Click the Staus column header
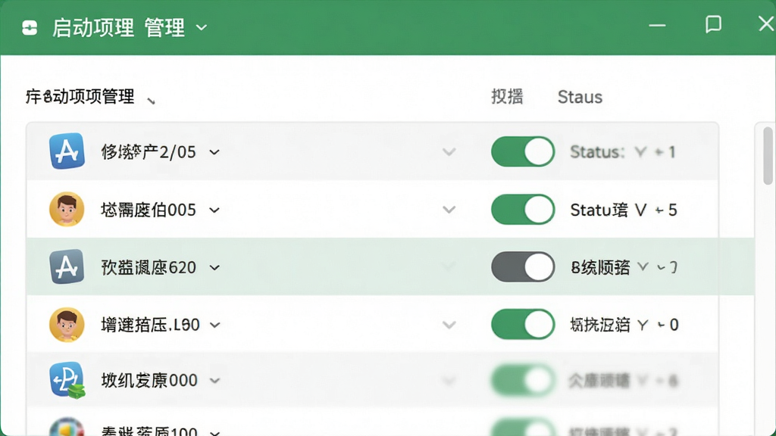776x436 pixels. pyautogui.click(x=580, y=97)
